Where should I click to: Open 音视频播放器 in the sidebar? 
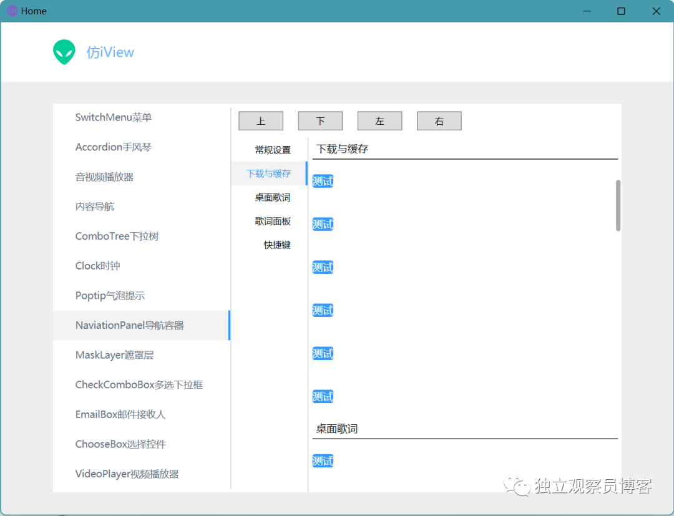pos(142,177)
